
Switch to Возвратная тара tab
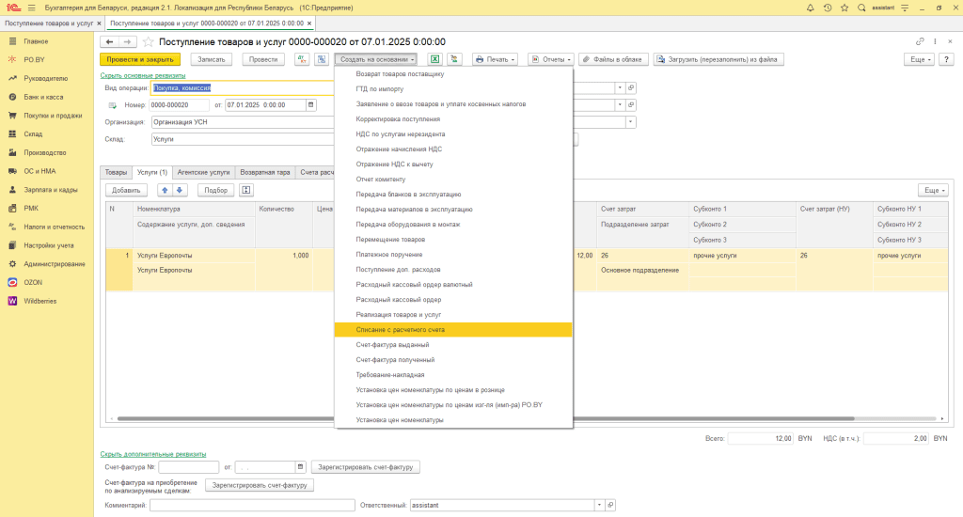pyautogui.click(x=265, y=173)
